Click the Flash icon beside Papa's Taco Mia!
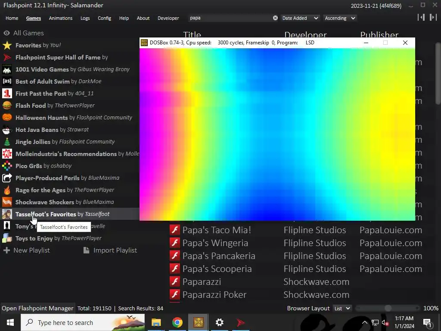This screenshot has width=441, height=331. click(175, 230)
